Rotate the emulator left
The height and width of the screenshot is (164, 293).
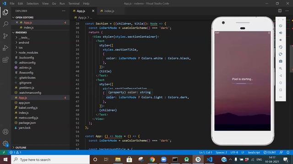click(x=281, y=47)
